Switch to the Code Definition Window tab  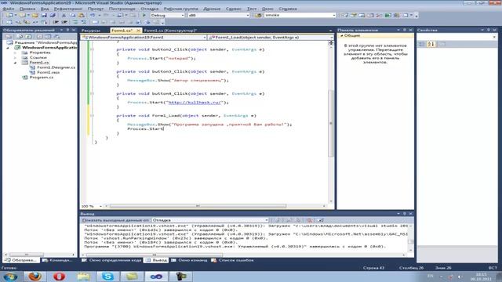click(111, 260)
